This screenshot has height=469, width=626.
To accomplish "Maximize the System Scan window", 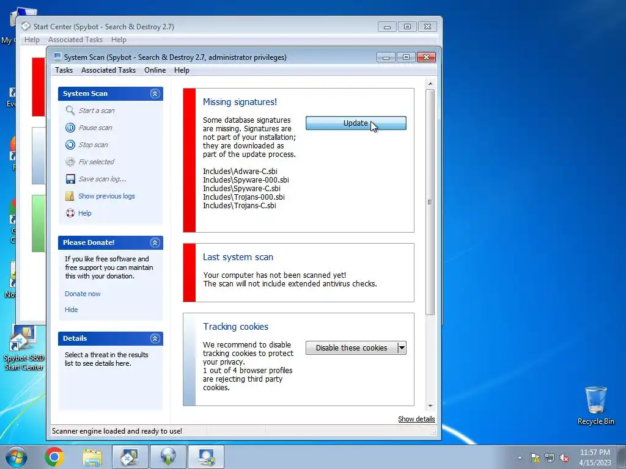I will click(406, 57).
